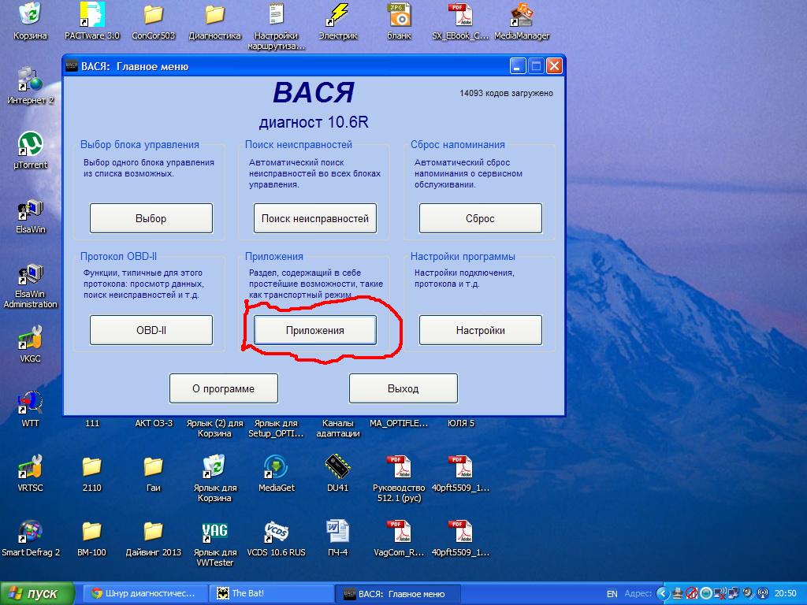Click the red checkmark tray icon
This screenshot has width=807, height=605.
pos(692,594)
